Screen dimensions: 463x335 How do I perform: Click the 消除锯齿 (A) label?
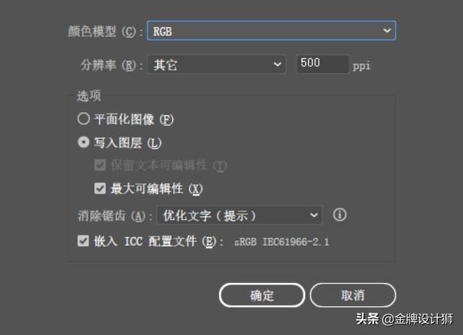114,216
